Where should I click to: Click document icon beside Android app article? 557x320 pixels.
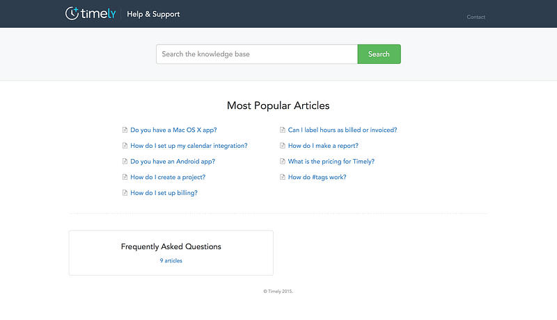(125, 162)
